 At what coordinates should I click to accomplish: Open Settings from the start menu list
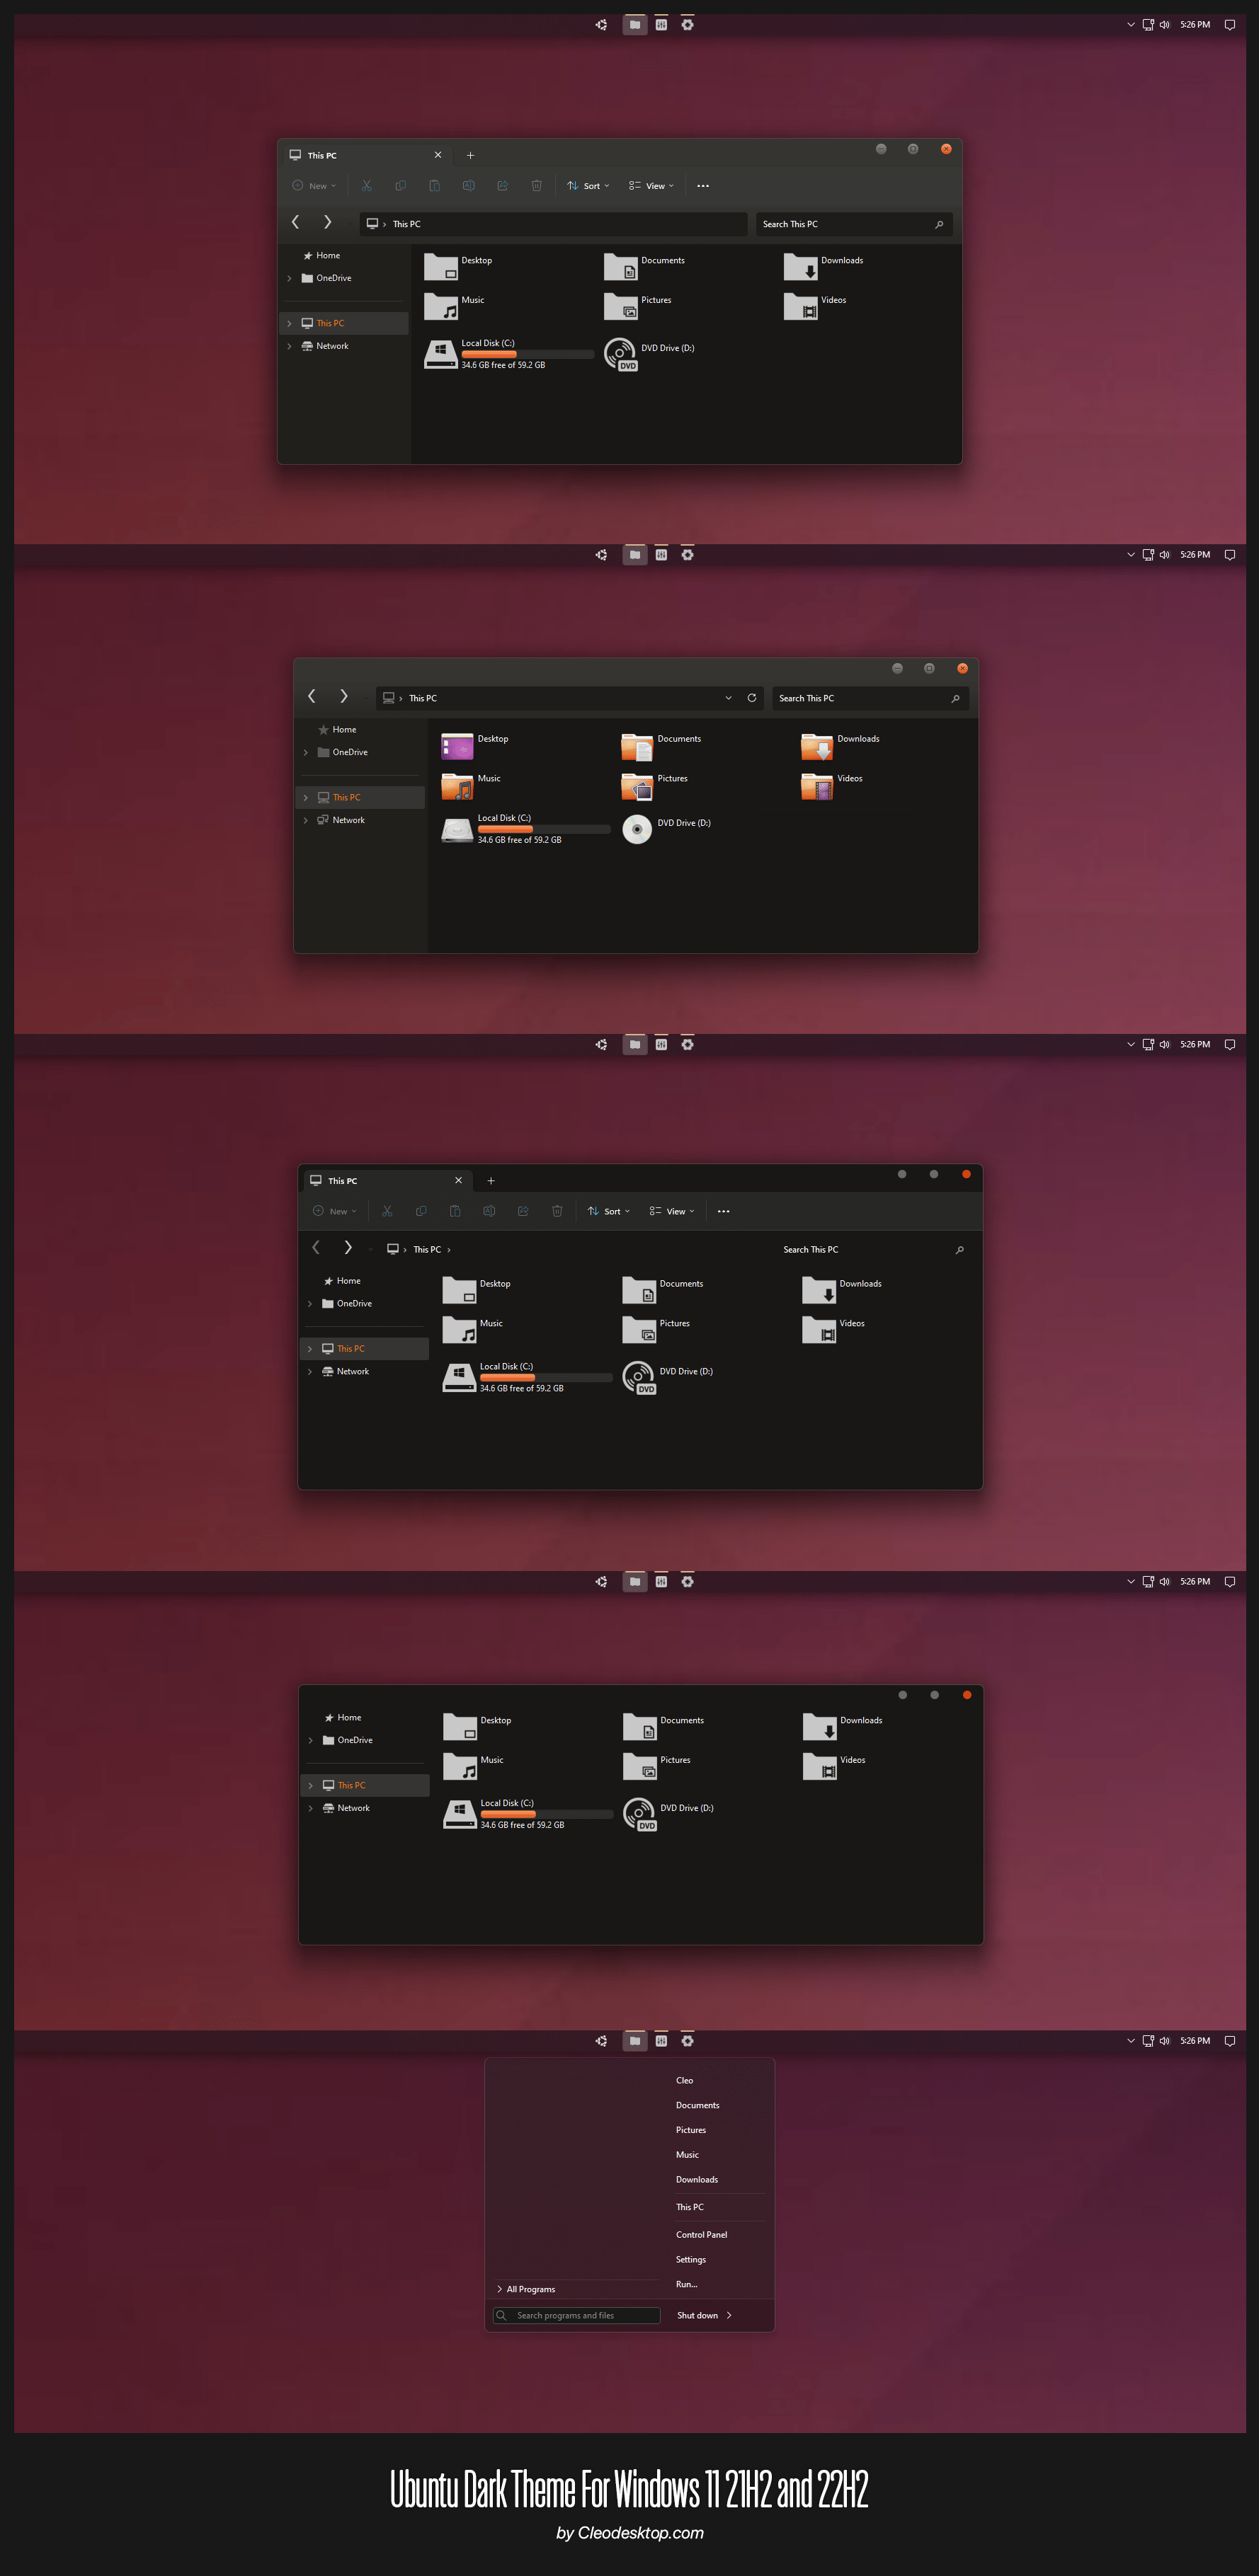tap(690, 2259)
